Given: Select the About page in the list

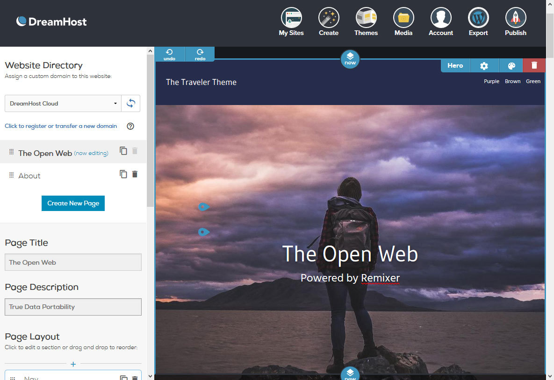Looking at the screenshot, I should pyautogui.click(x=29, y=176).
